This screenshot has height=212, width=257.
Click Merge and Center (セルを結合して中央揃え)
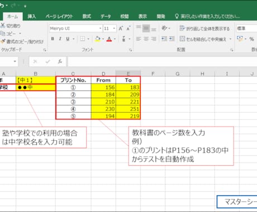tap(203, 39)
